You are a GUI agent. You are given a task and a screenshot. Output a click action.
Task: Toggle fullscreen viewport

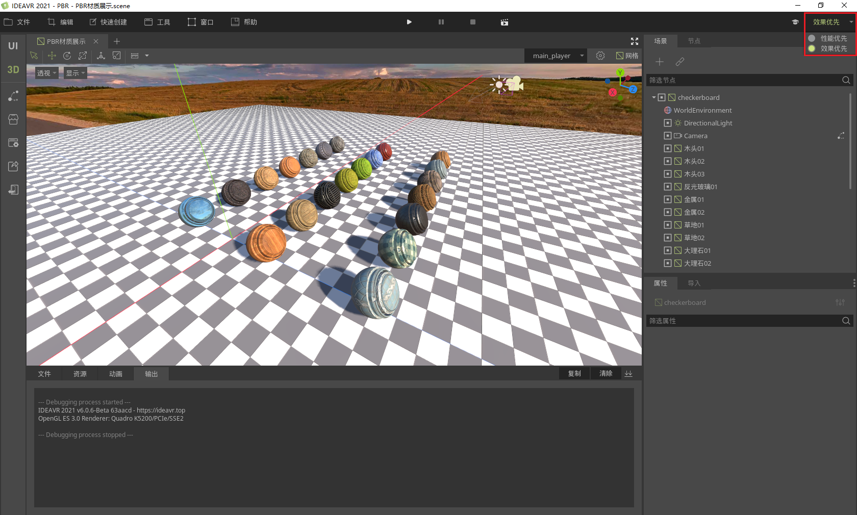pos(635,41)
